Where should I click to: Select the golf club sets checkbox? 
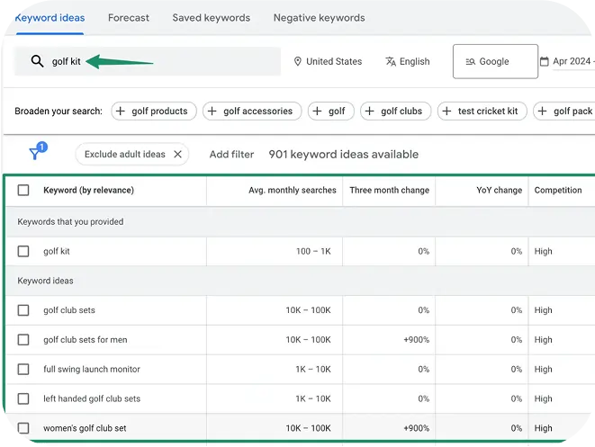click(23, 310)
